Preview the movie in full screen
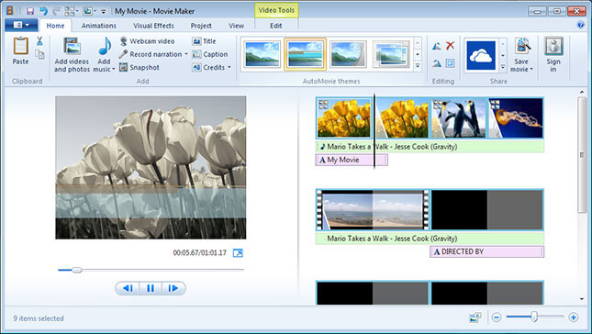 pos(238,253)
